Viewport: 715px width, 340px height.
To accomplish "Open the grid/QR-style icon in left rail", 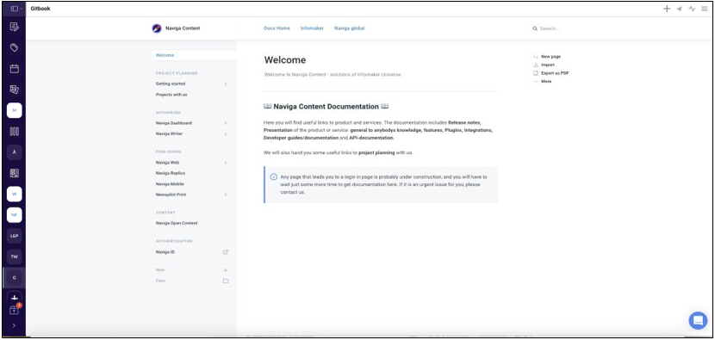I will (x=14, y=173).
